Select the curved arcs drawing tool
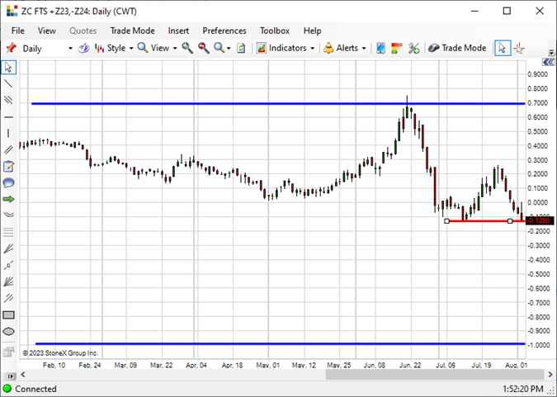Viewport: 557px width, 397px height. point(8,215)
